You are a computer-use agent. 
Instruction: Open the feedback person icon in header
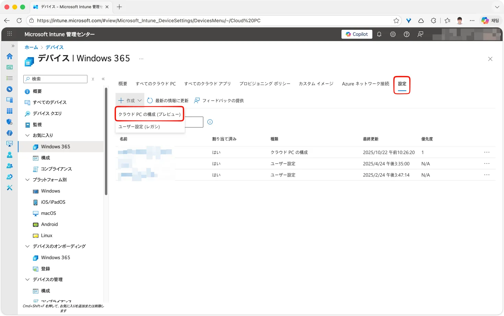420,34
